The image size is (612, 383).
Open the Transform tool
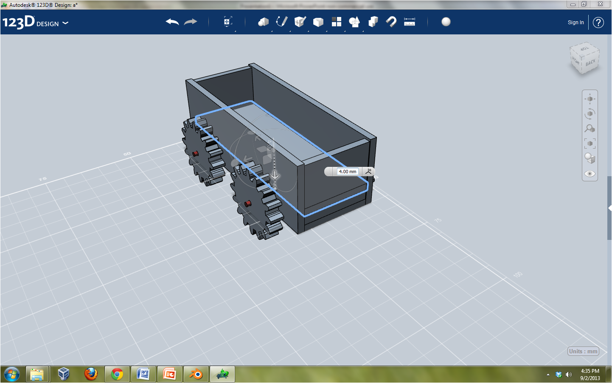(x=228, y=22)
